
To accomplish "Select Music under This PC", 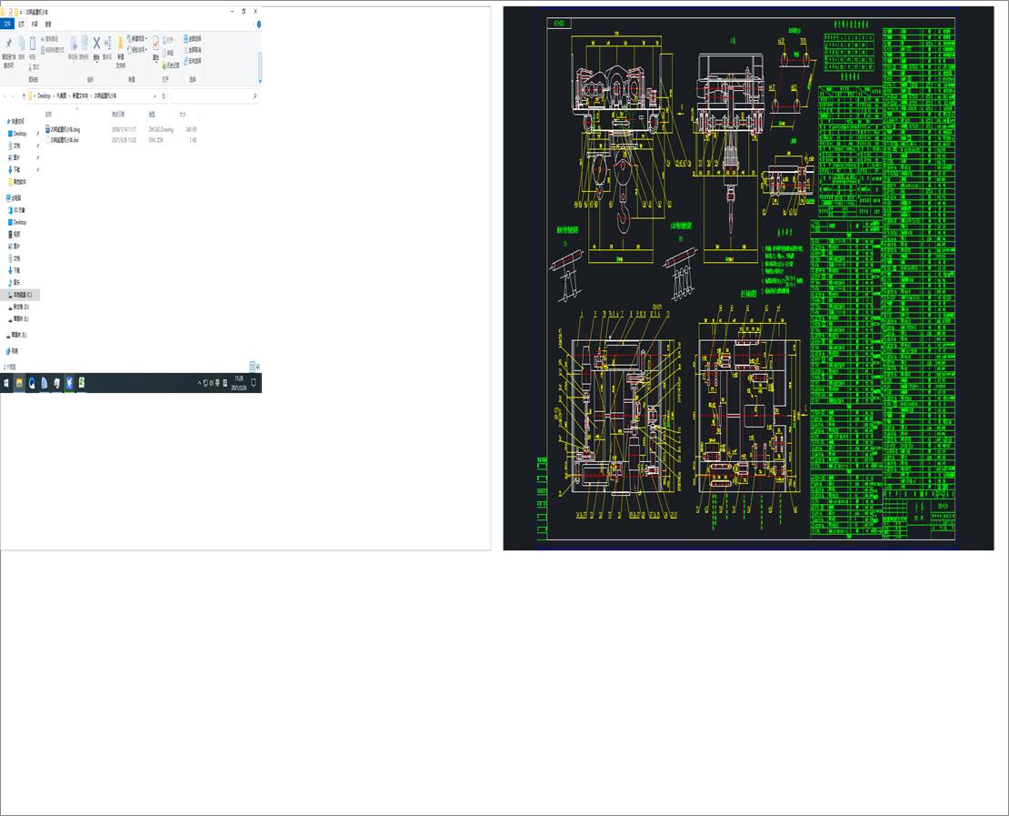I will 15,282.
